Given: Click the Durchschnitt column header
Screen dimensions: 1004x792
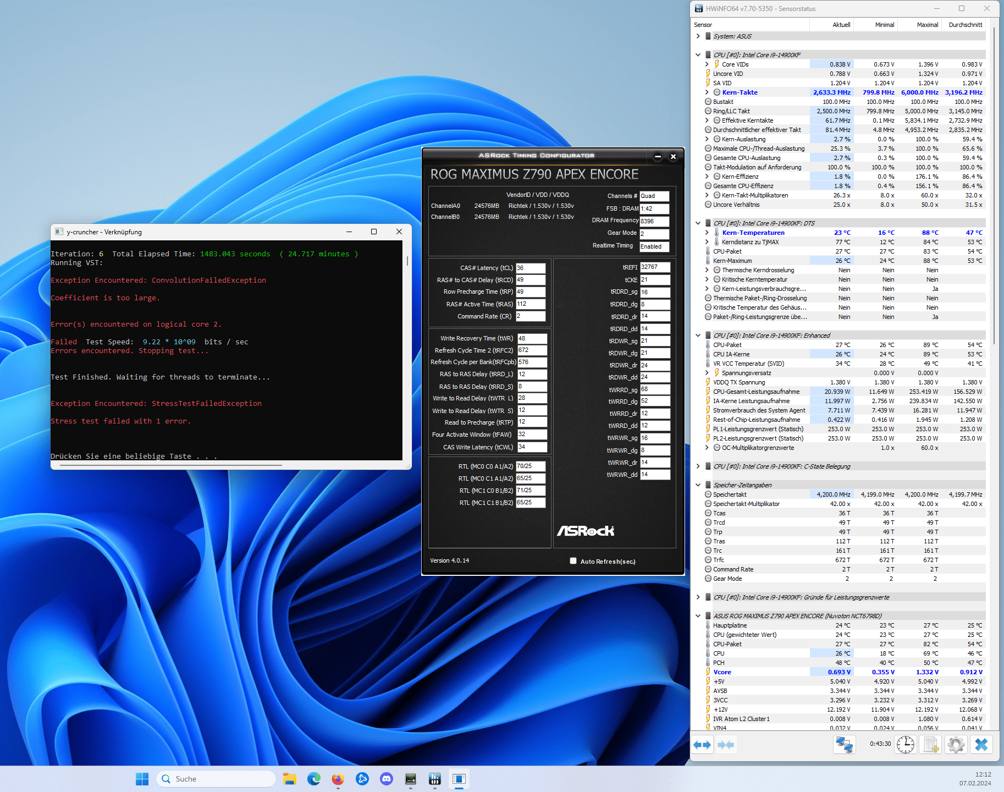Looking at the screenshot, I should (965, 25).
